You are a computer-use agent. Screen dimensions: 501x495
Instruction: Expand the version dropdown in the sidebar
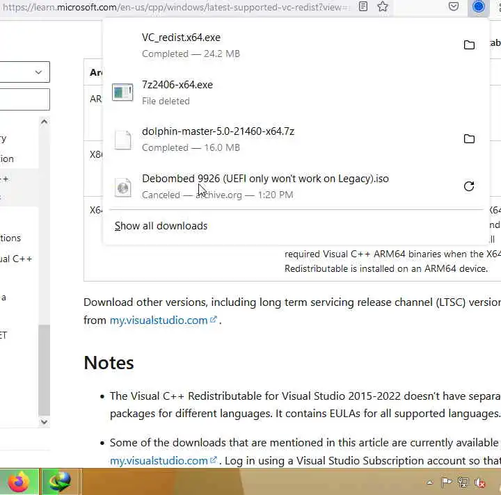24,72
